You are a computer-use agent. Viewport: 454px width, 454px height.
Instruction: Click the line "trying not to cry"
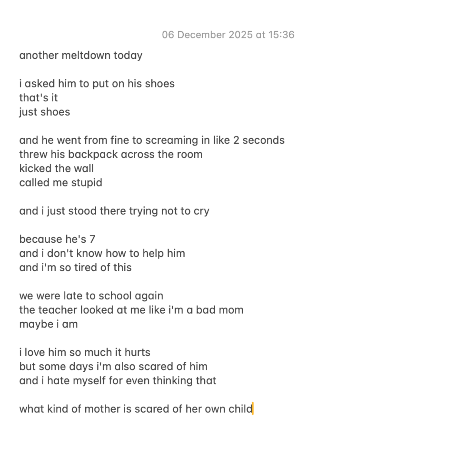point(114,211)
